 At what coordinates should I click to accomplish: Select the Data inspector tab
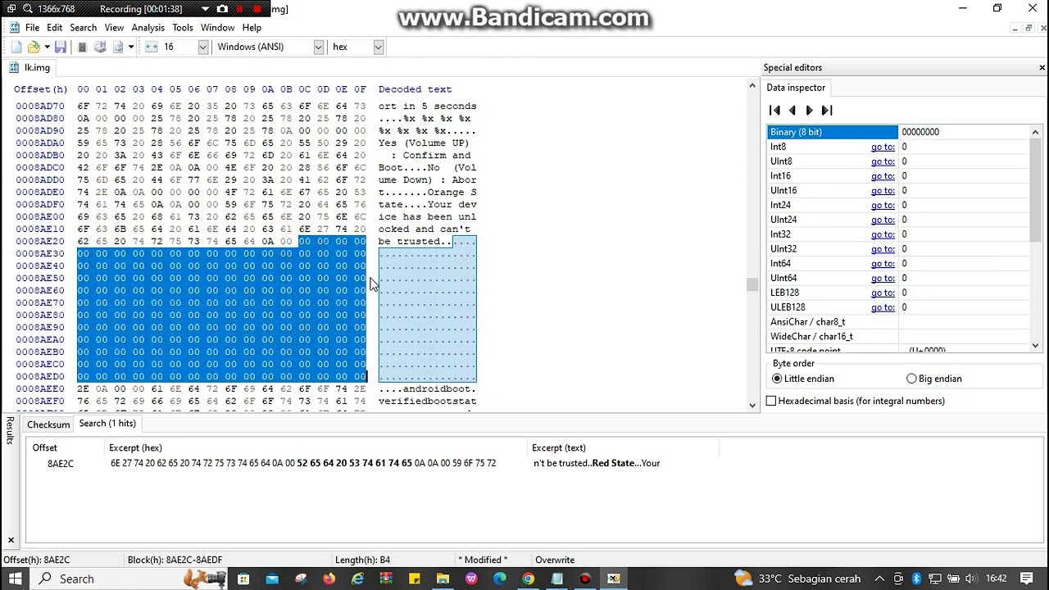tap(796, 88)
